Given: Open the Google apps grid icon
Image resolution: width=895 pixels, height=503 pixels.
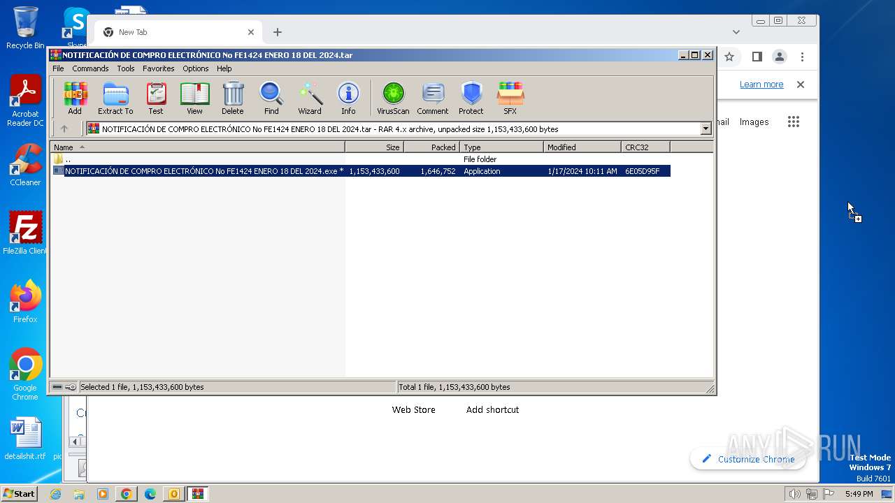Looking at the screenshot, I should [793, 122].
